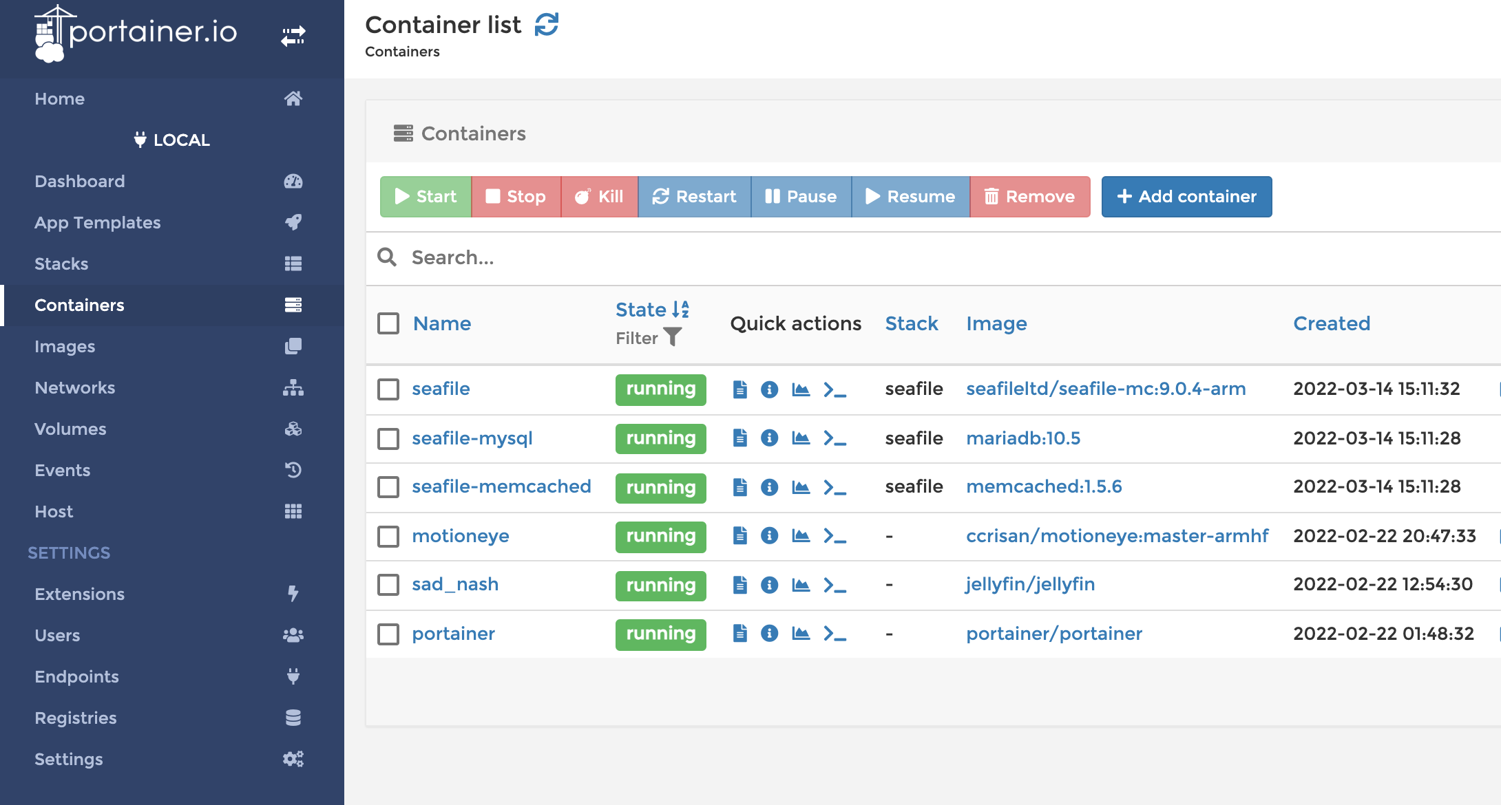Select the seafile-mysql container checkbox
Screen dimensions: 1501x805
[x=388, y=438]
